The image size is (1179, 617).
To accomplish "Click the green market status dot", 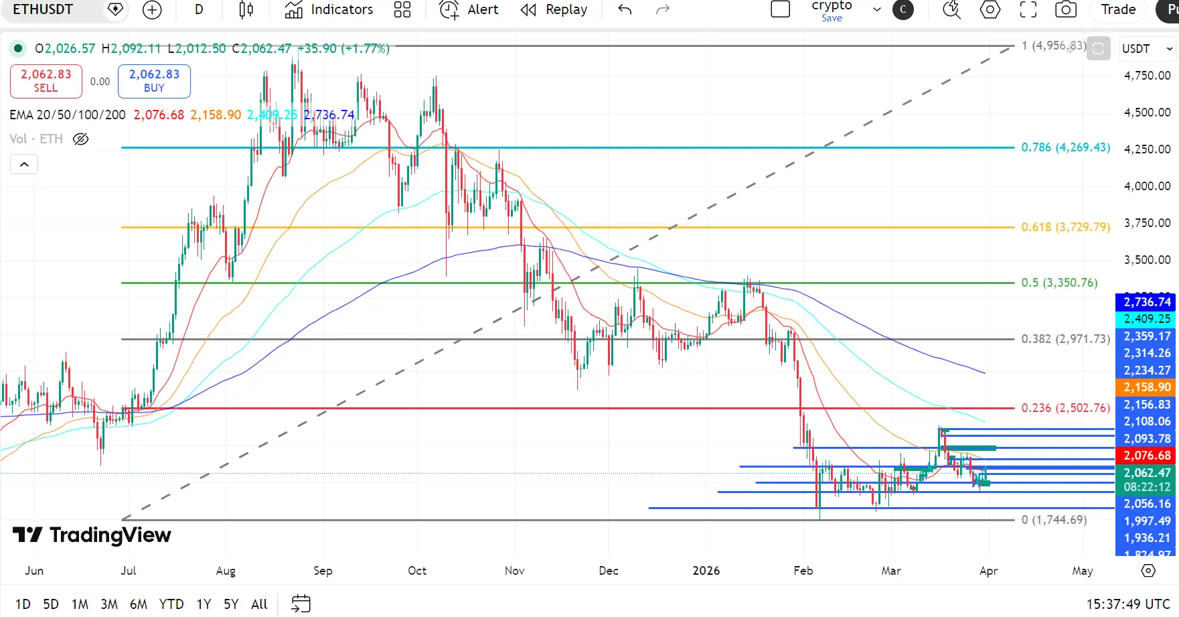I will [18, 48].
